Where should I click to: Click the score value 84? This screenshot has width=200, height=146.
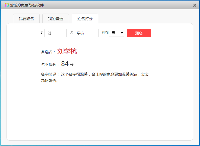pos(65,64)
